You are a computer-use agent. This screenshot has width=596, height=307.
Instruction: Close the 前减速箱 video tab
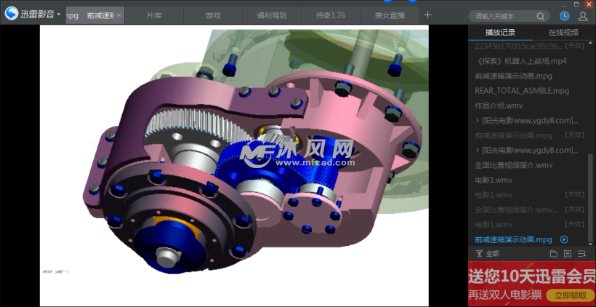(119, 15)
